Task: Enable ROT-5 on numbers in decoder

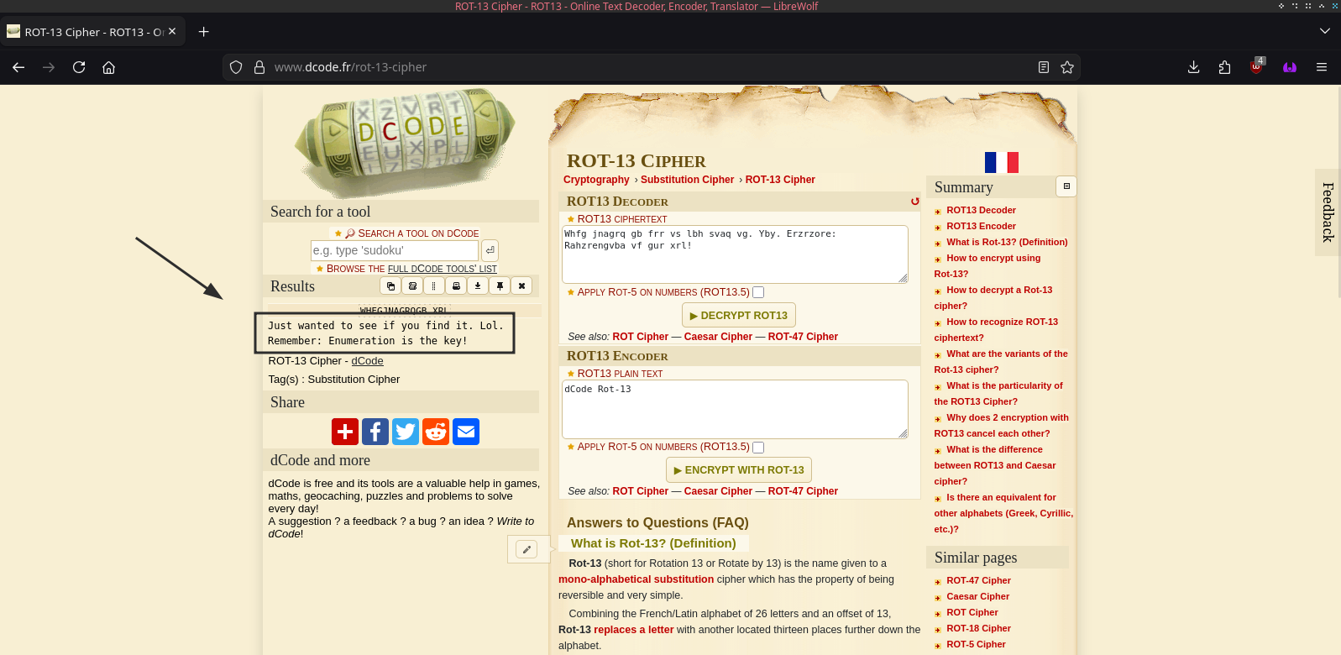Action: tap(758, 292)
